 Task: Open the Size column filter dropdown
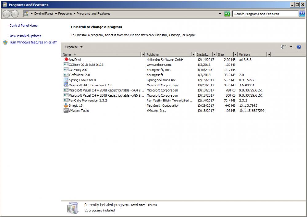coord(235,54)
